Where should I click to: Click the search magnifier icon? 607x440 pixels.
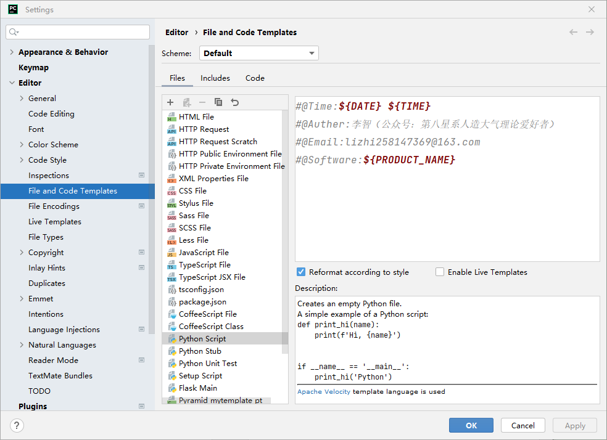point(14,32)
